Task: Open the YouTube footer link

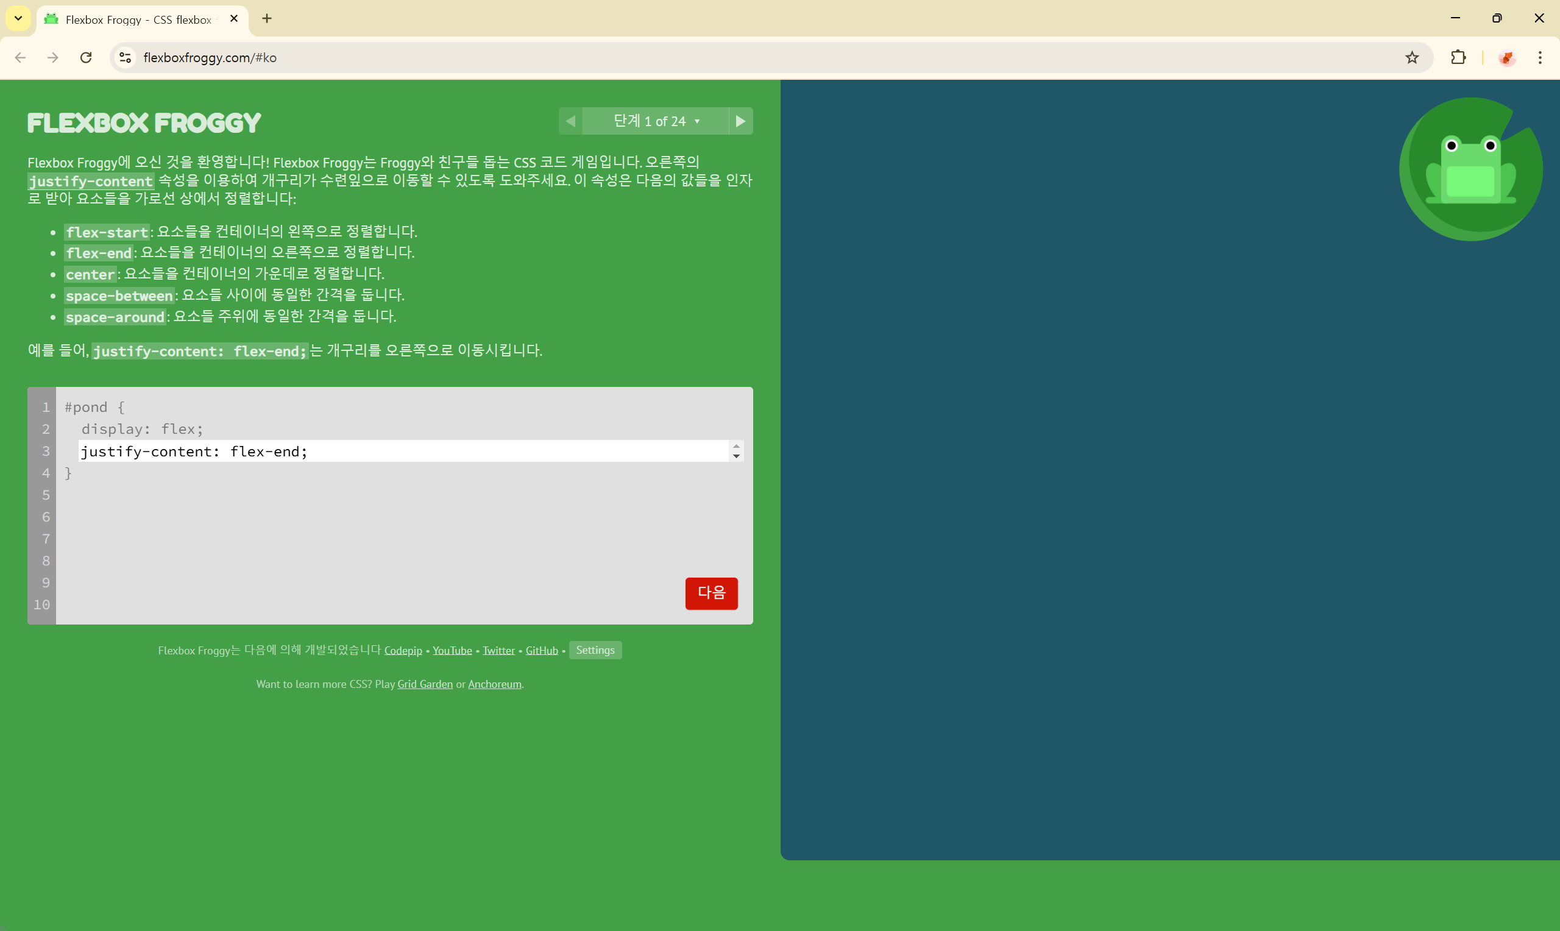Action: pyautogui.click(x=452, y=651)
